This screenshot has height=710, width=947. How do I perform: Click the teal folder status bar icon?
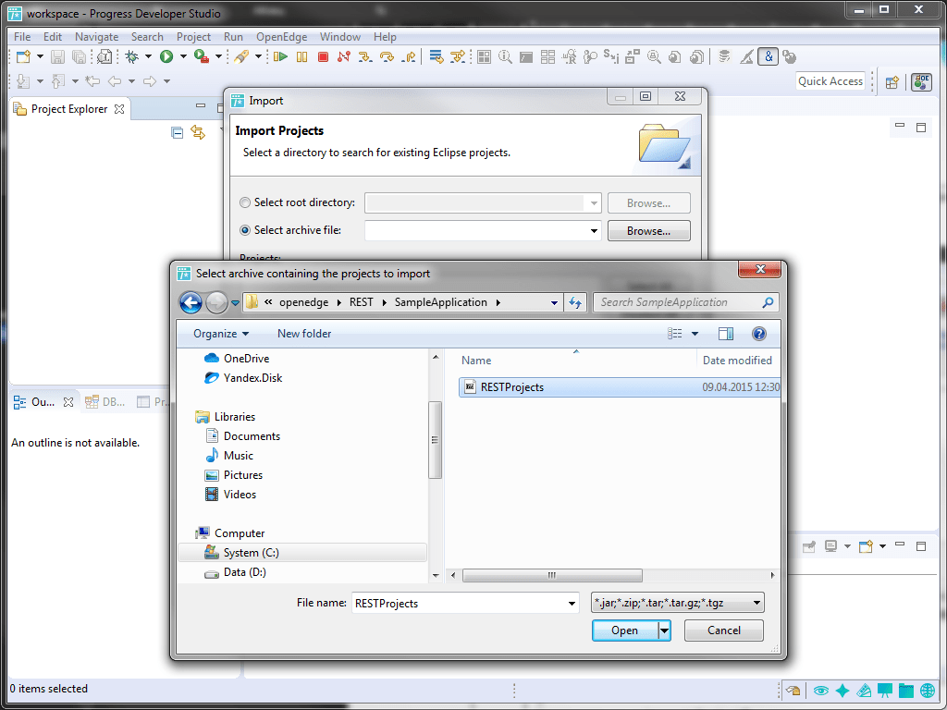click(906, 690)
